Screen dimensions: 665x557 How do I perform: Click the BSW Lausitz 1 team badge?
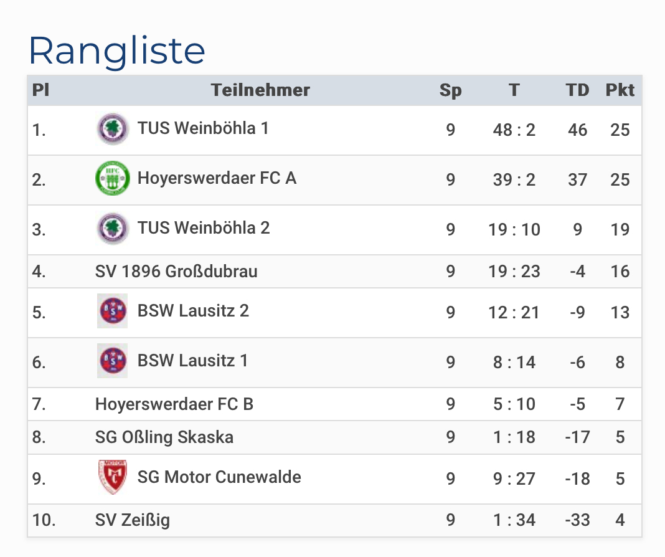pos(112,361)
